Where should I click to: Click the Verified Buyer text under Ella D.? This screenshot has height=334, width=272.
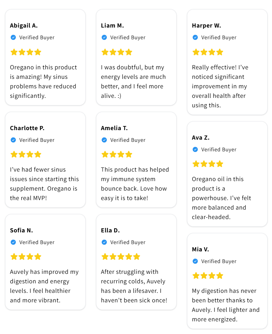click(x=128, y=242)
